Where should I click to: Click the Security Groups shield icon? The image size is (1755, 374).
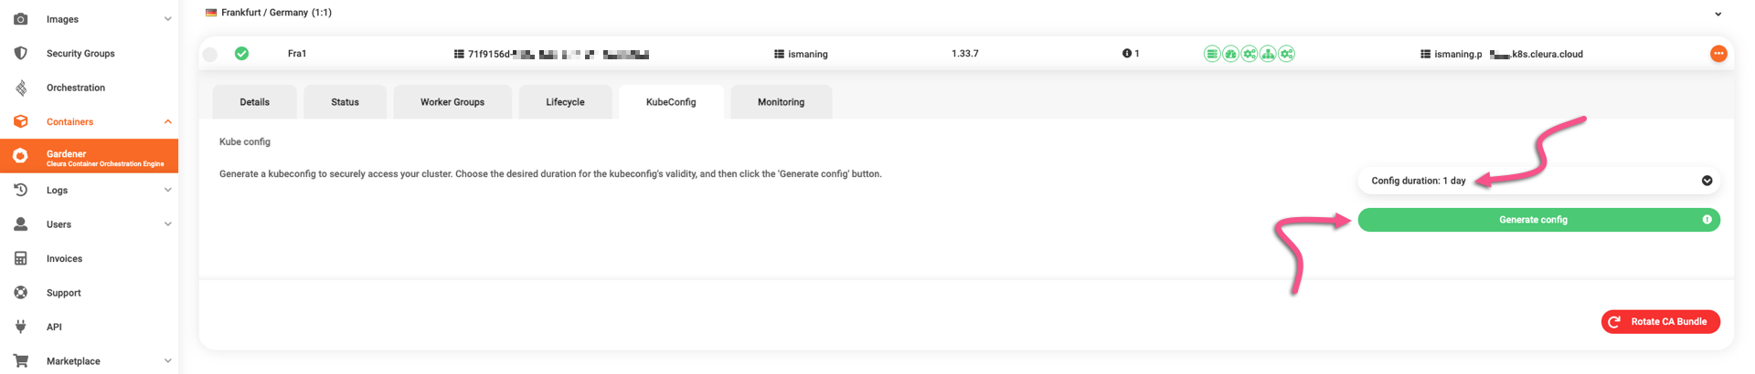[20, 53]
